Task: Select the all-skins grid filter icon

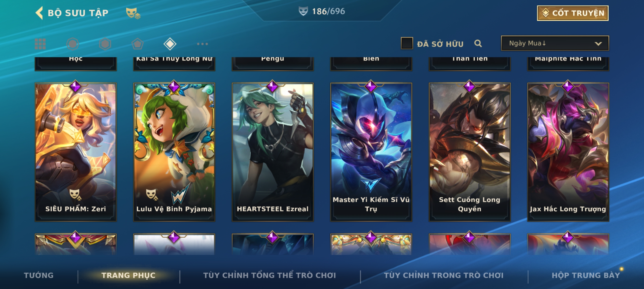Action: coord(40,44)
